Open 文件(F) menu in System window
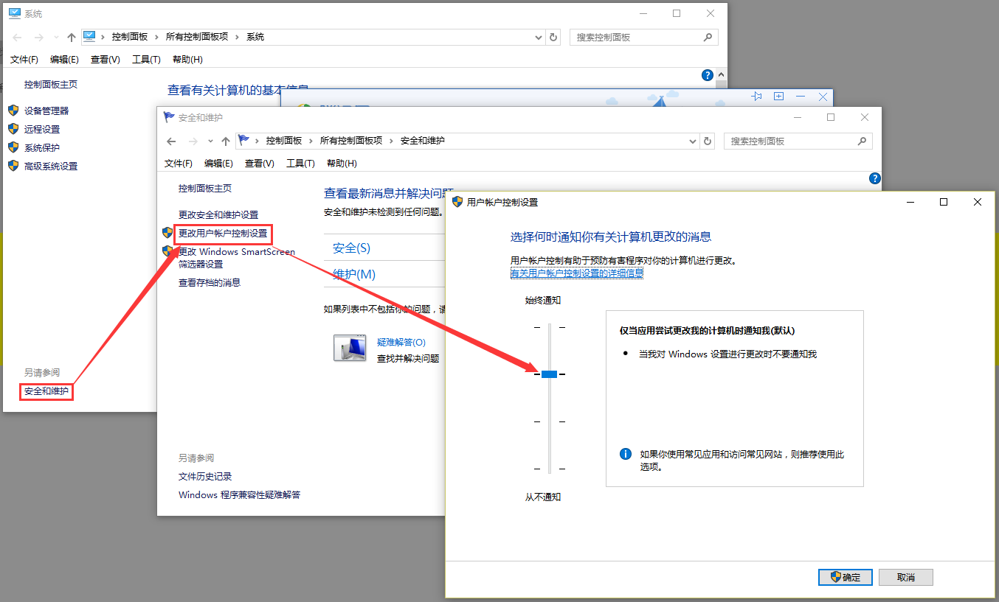Viewport: 999px width, 602px height. (24, 60)
